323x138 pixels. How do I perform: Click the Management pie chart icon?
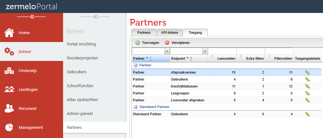9,127
